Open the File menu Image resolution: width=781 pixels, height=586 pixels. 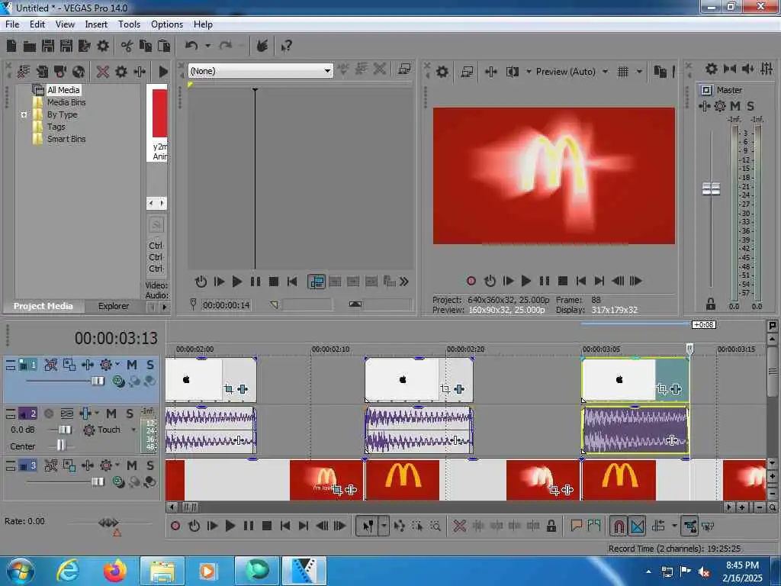click(x=12, y=24)
